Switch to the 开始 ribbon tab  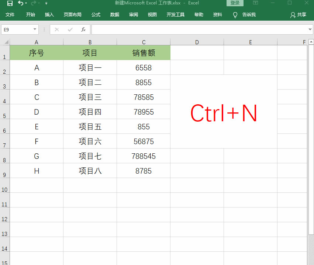point(30,15)
